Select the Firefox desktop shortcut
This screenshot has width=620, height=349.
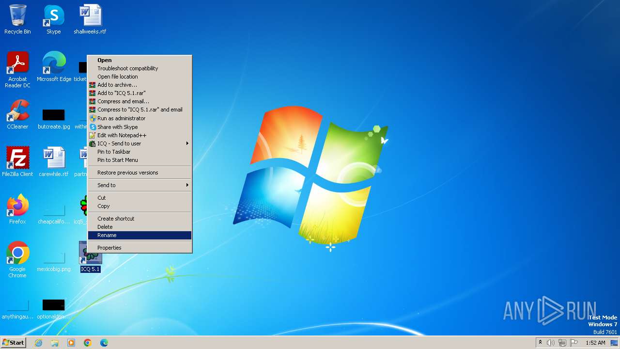pos(17,209)
